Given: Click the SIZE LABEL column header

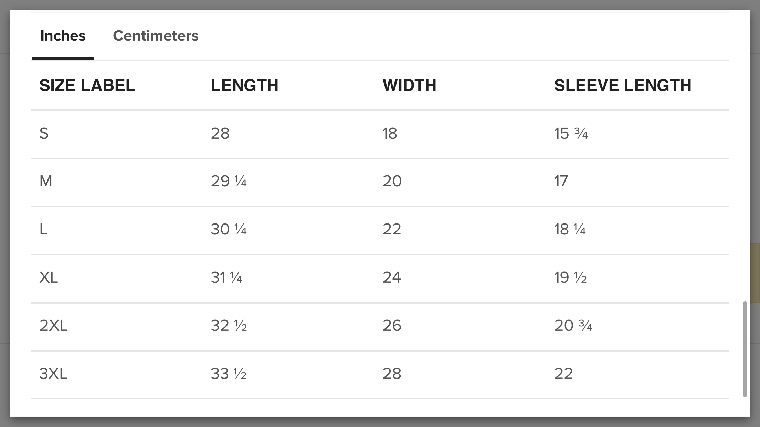Looking at the screenshot, I should [87, 85].
